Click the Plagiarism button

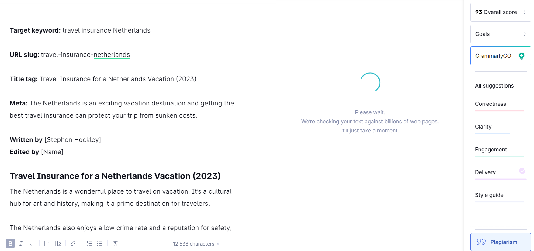(501, 242)
